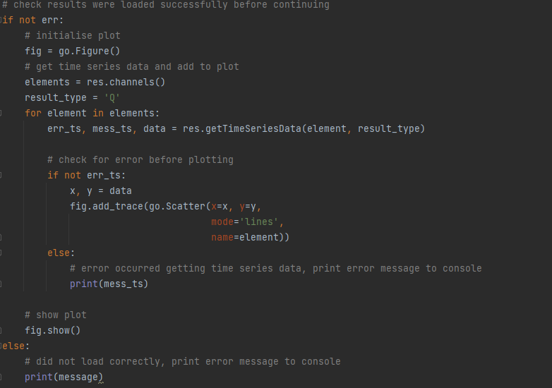Click fold end marker beside fig.show()
The width and height of the screenshot is (552, 388).
coord(2,330)
